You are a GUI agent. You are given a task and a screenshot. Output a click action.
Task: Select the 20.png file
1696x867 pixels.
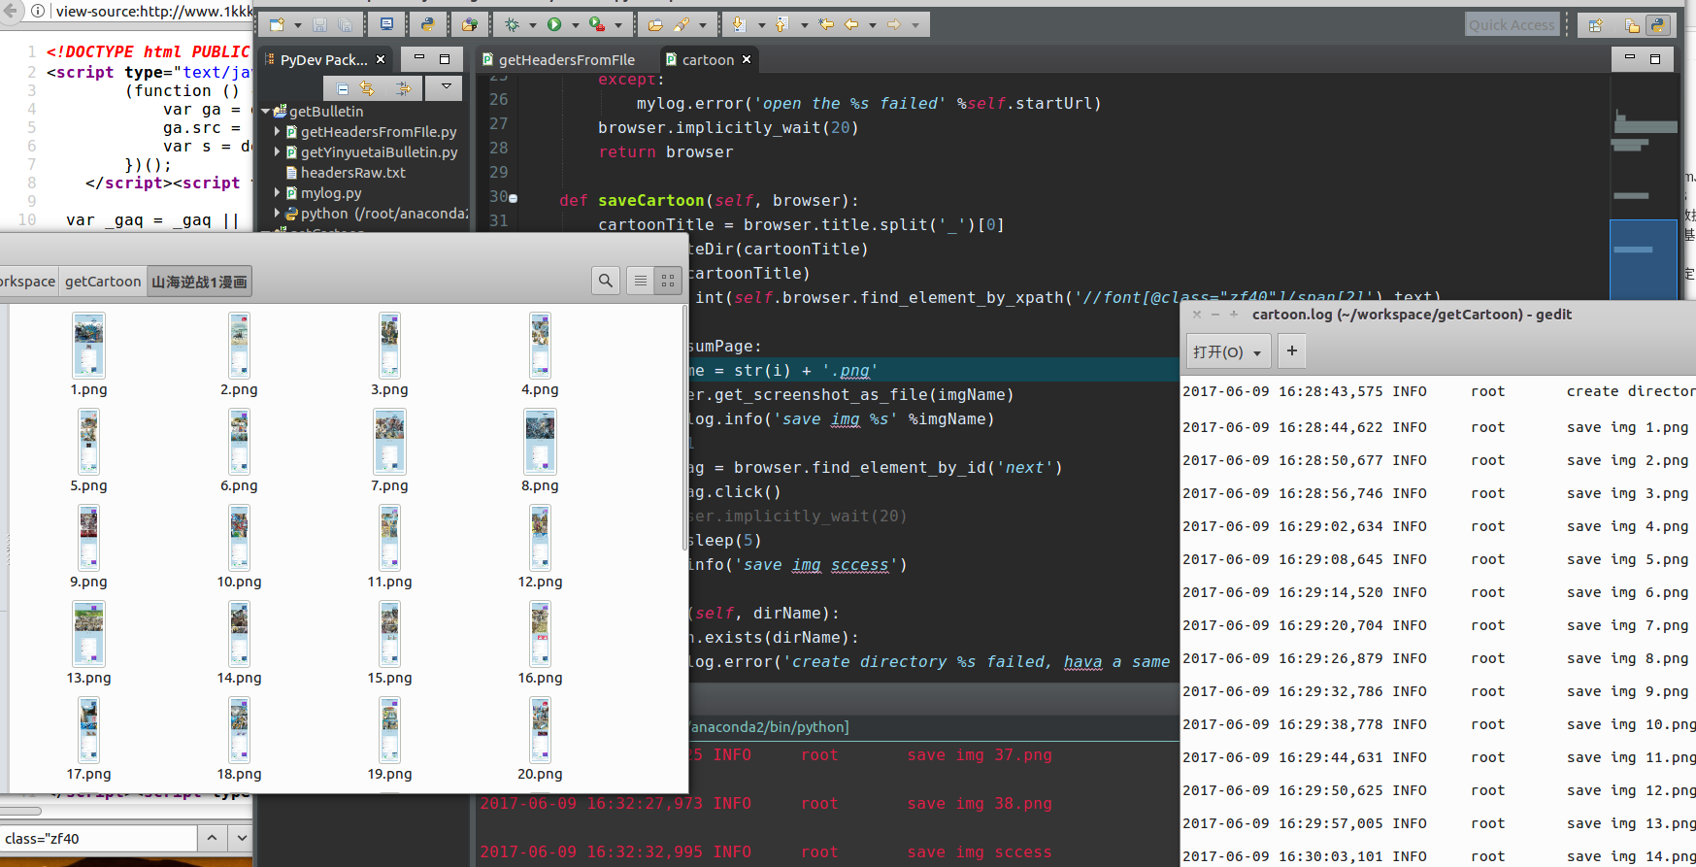[540, 741]
